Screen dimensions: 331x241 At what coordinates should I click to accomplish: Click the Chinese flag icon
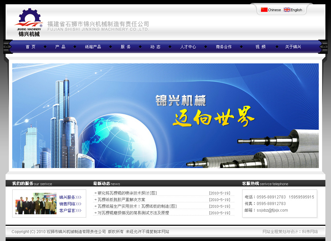click(264, 10)
